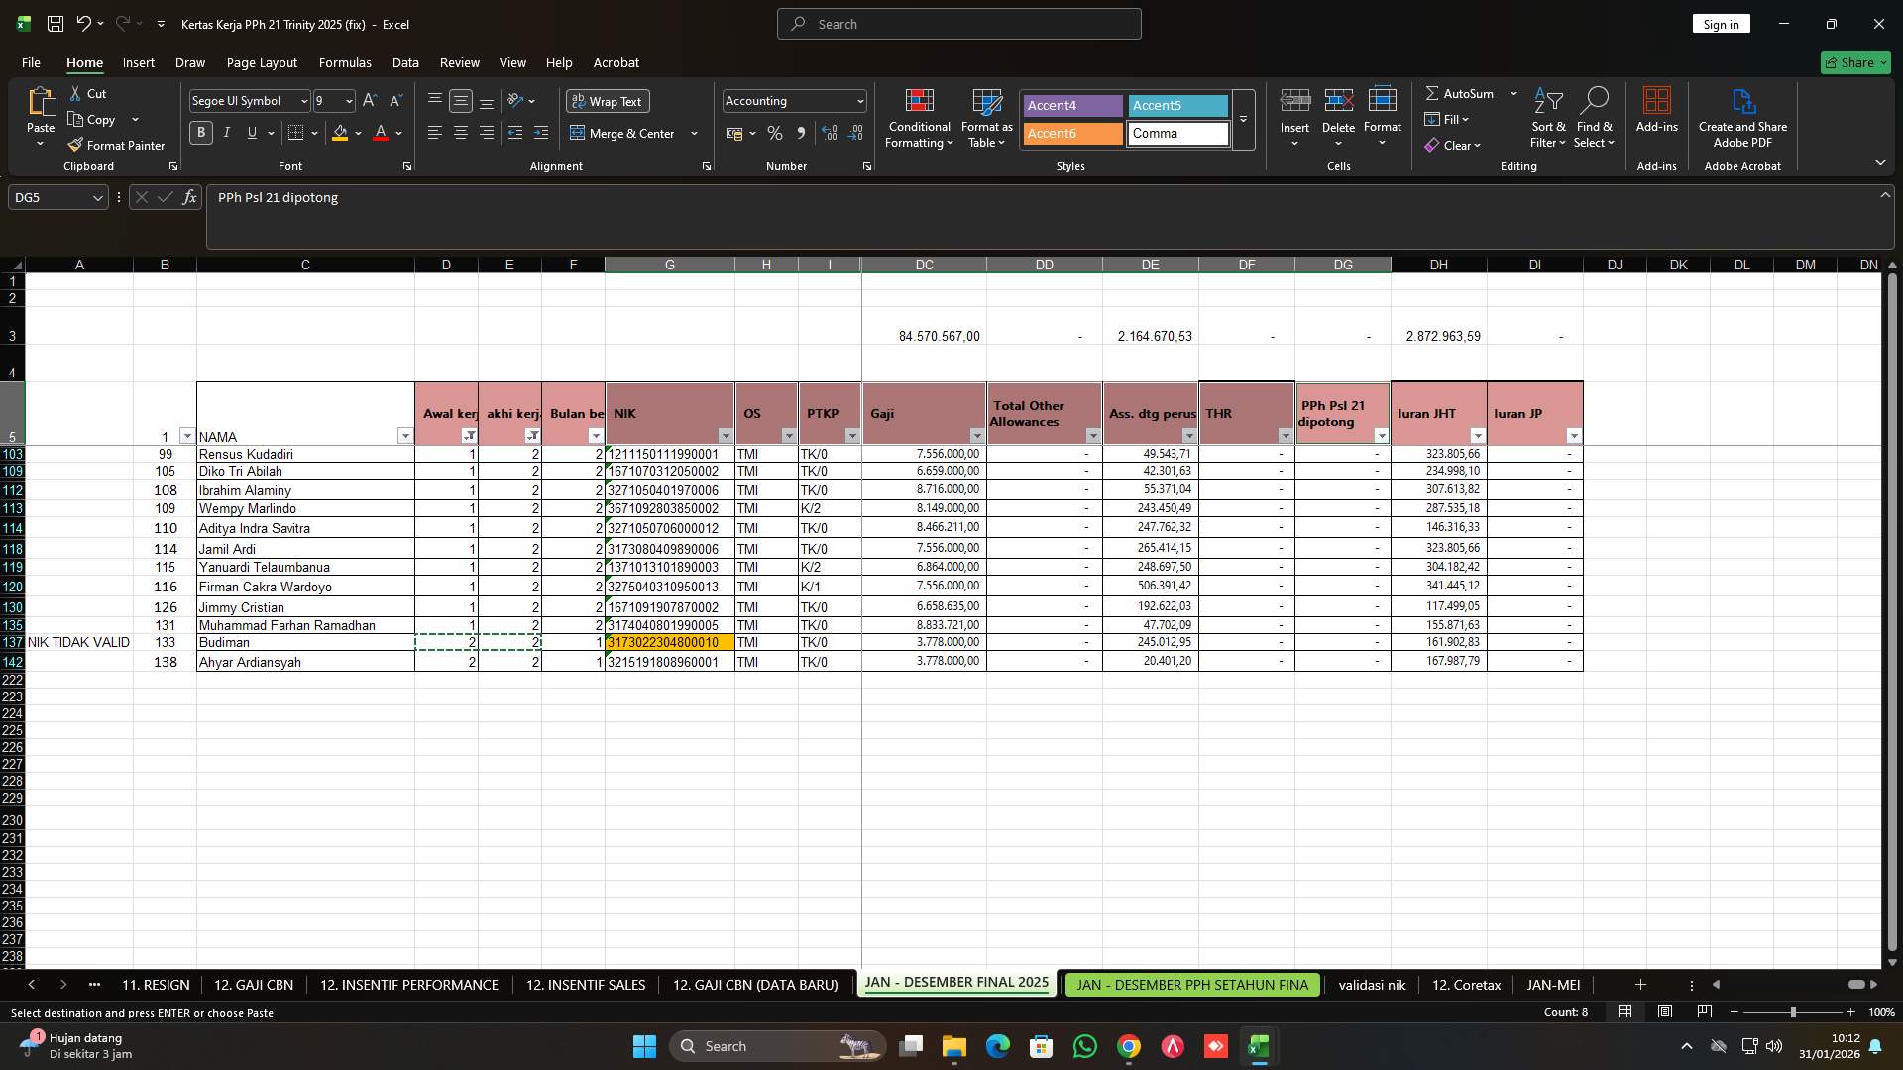Open the Accounting number format dropdown
Screen dimensions: 1903x1070
tap(856, 100)
